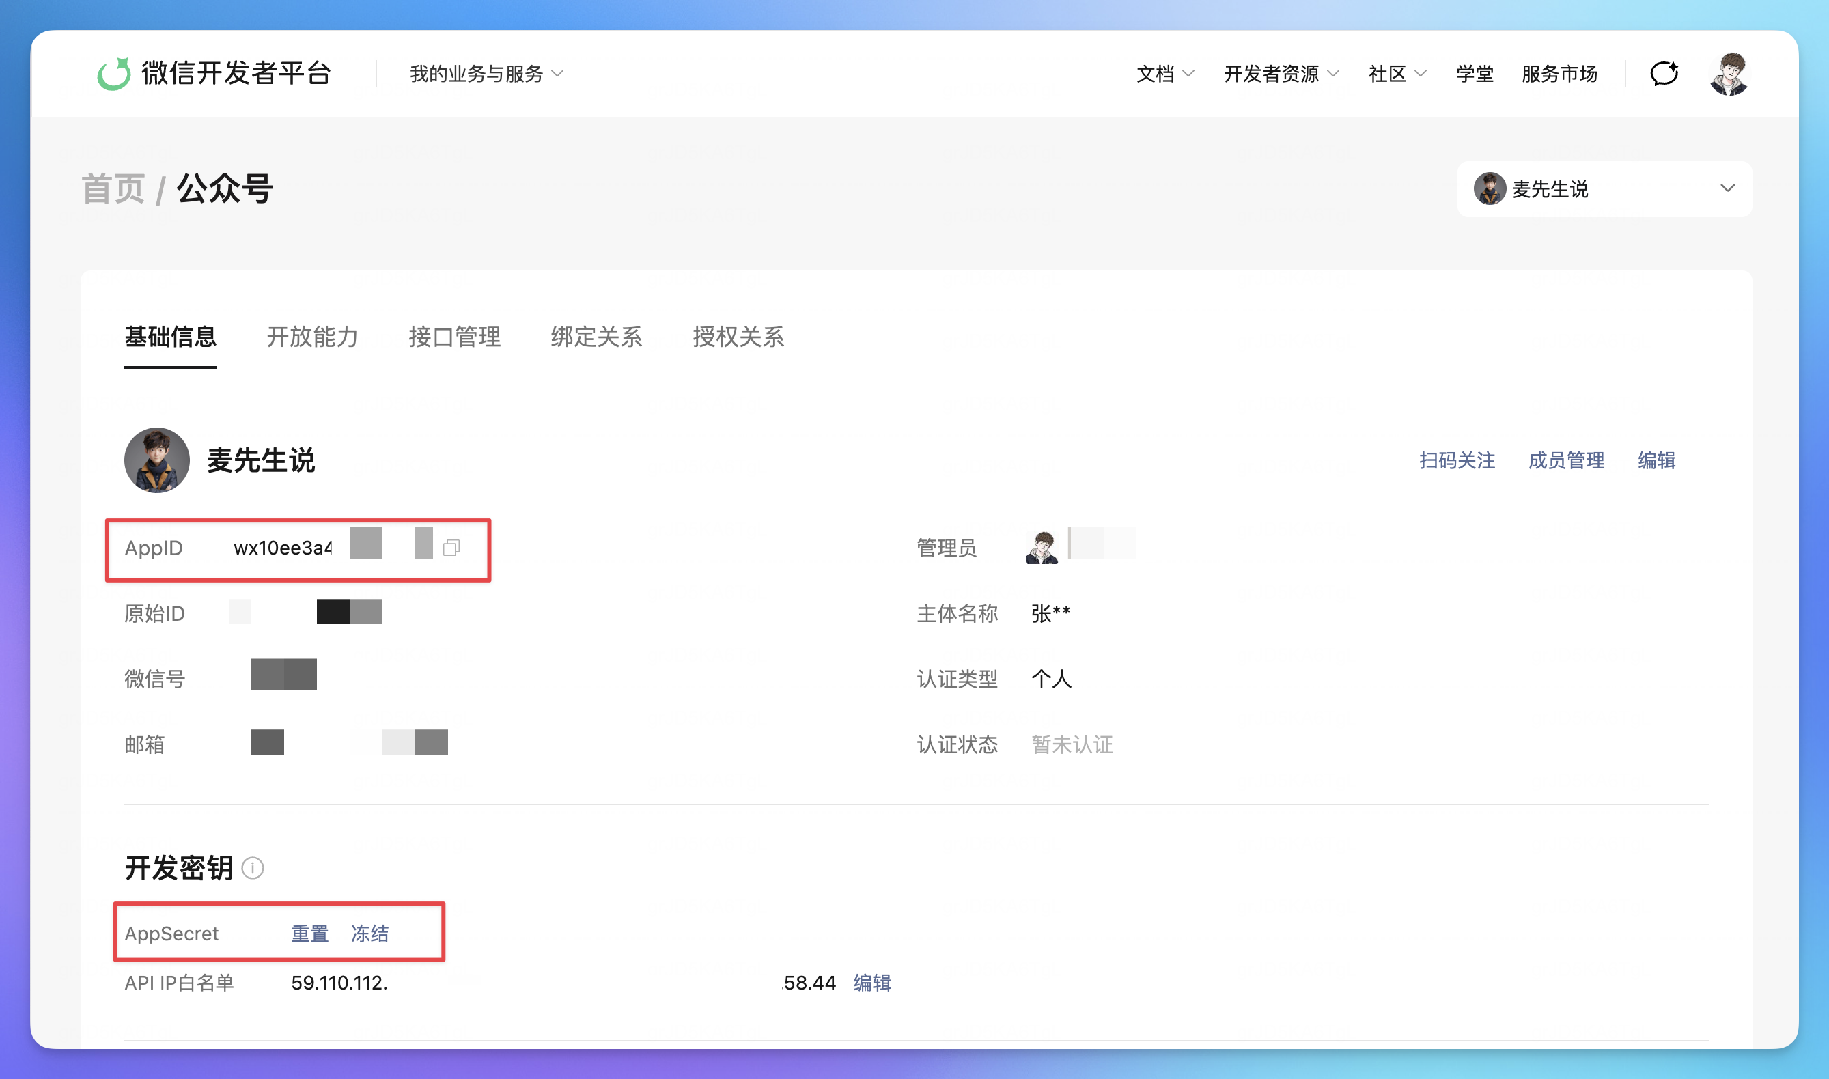Click the 首页 breadcrumb link
Image resolution: width=1829 pixels, height=1079 pixels.
pyautogui.click(x=113, y=189)
